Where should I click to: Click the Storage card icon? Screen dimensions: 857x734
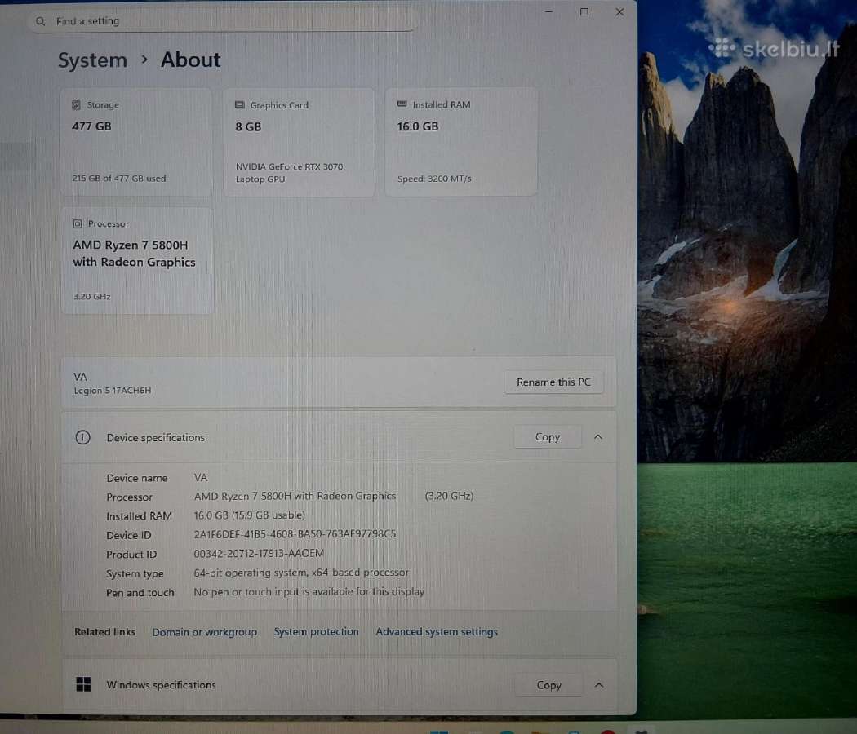tap(76, 105)
